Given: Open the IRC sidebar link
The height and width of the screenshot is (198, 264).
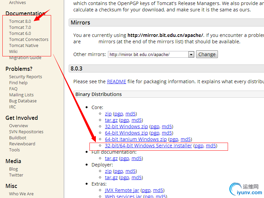Looking at the screenshot, I should pyautogui.click(x=12, y=107).
